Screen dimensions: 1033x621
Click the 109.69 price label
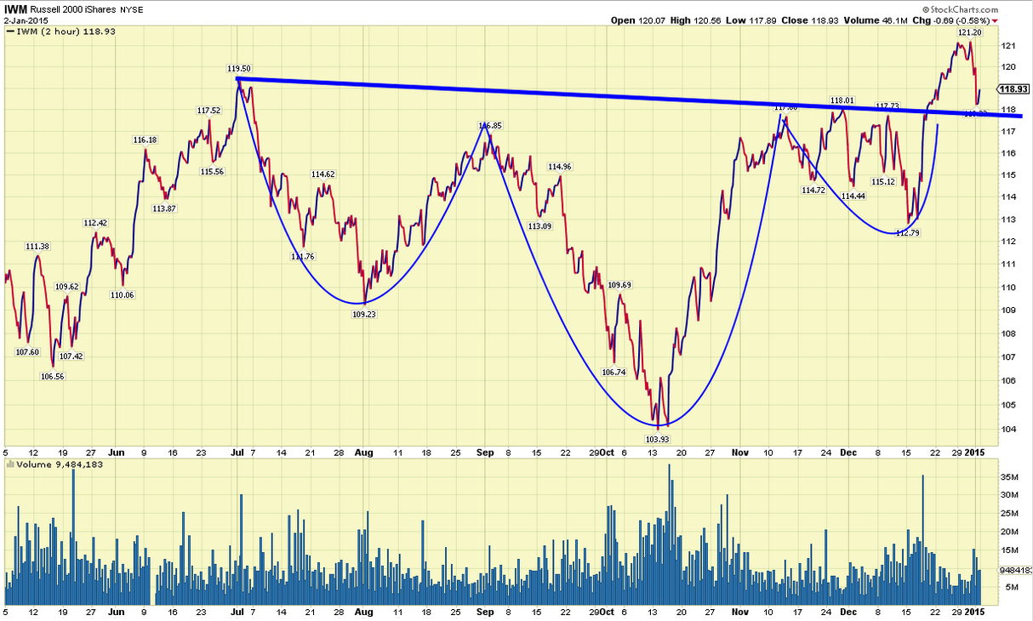pyautogui.click(x=619, y=285)
